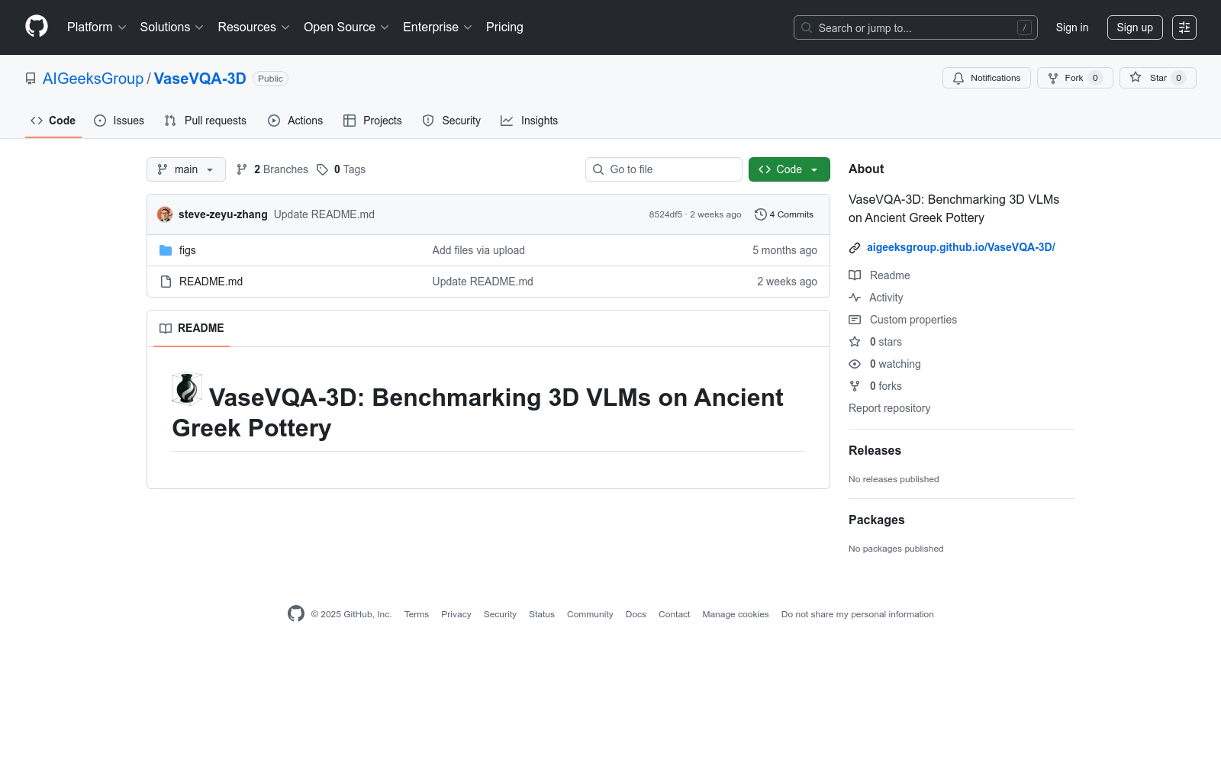The image size is (1221, 763).
Task: Open the Releases heading link
Action: pos(875,450)
